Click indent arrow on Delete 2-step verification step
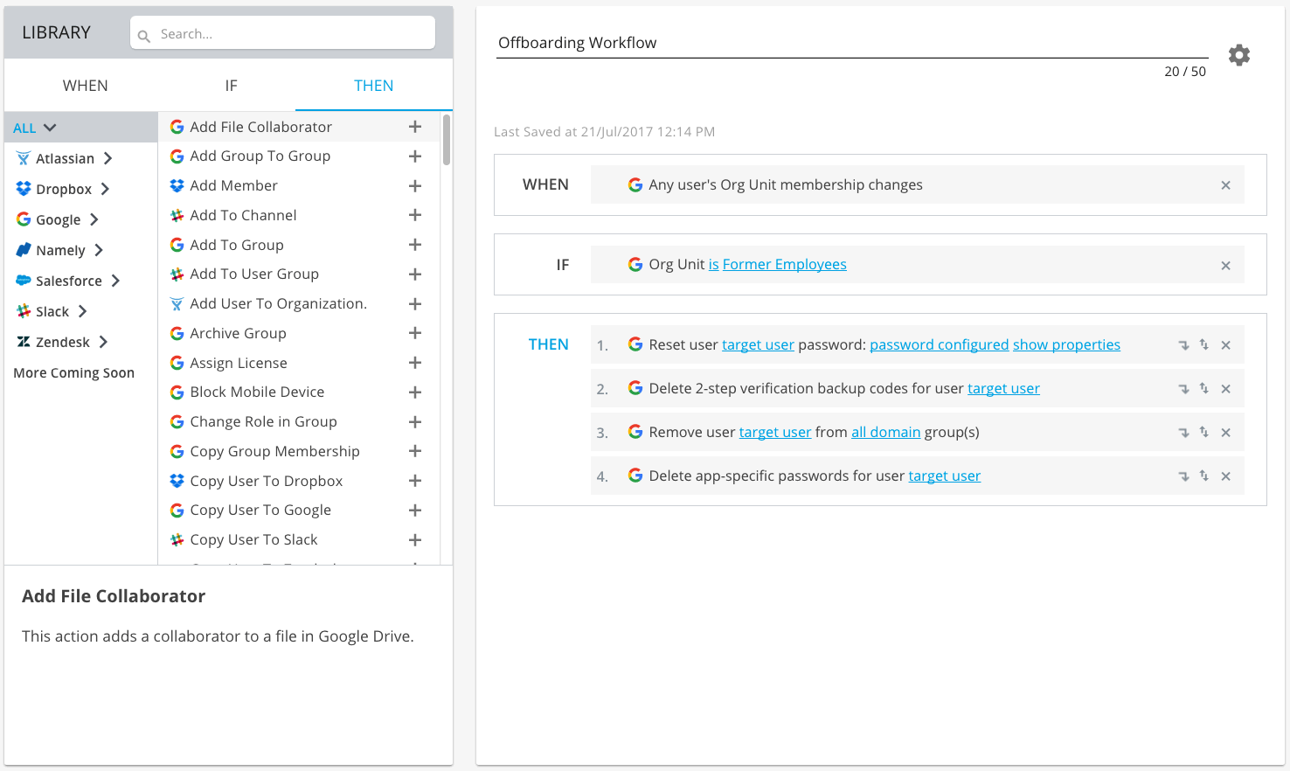 (x=1183, y=389)
